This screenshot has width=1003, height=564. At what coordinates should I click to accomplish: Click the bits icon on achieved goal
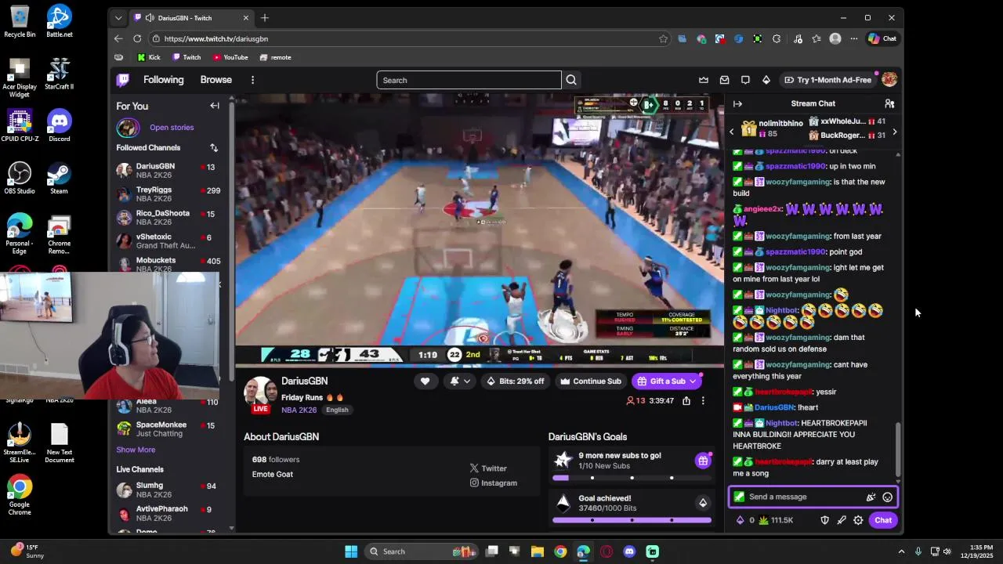(x=703, y=503)
